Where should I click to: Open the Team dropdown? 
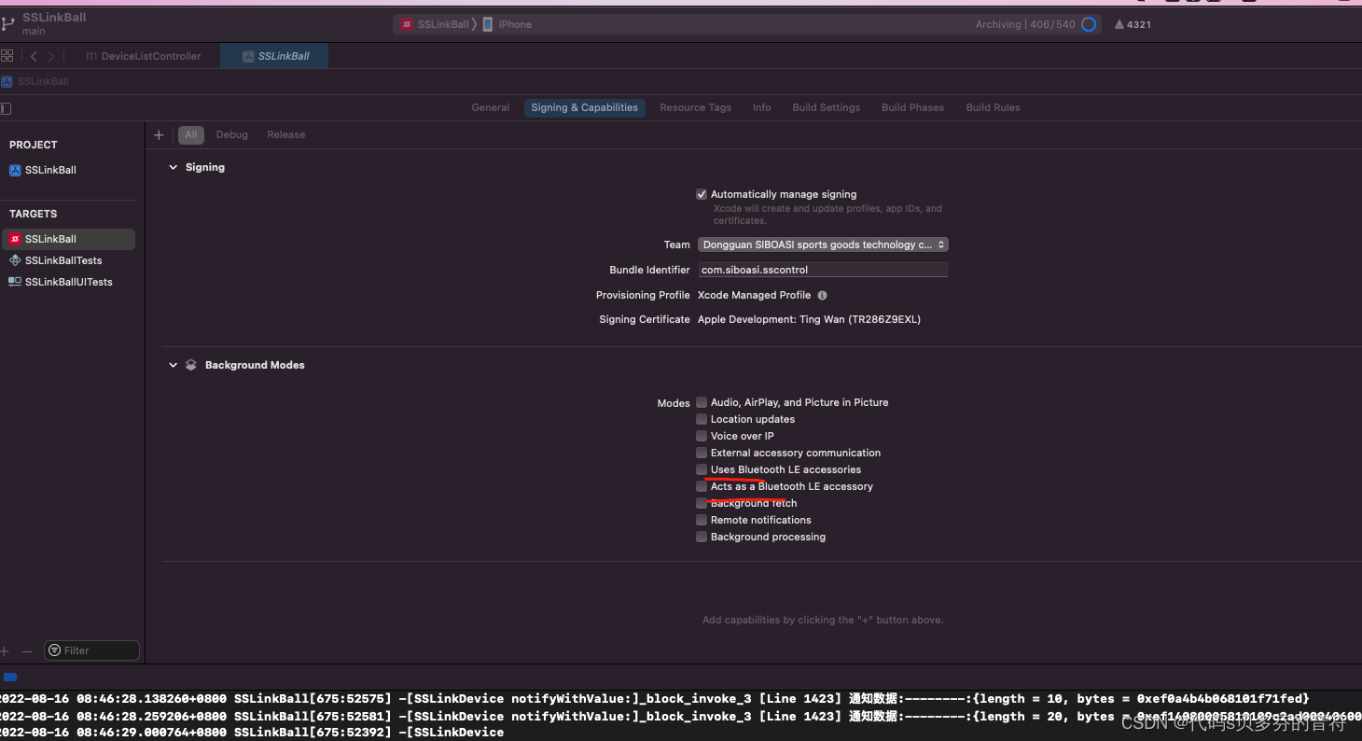pos(823,245)
